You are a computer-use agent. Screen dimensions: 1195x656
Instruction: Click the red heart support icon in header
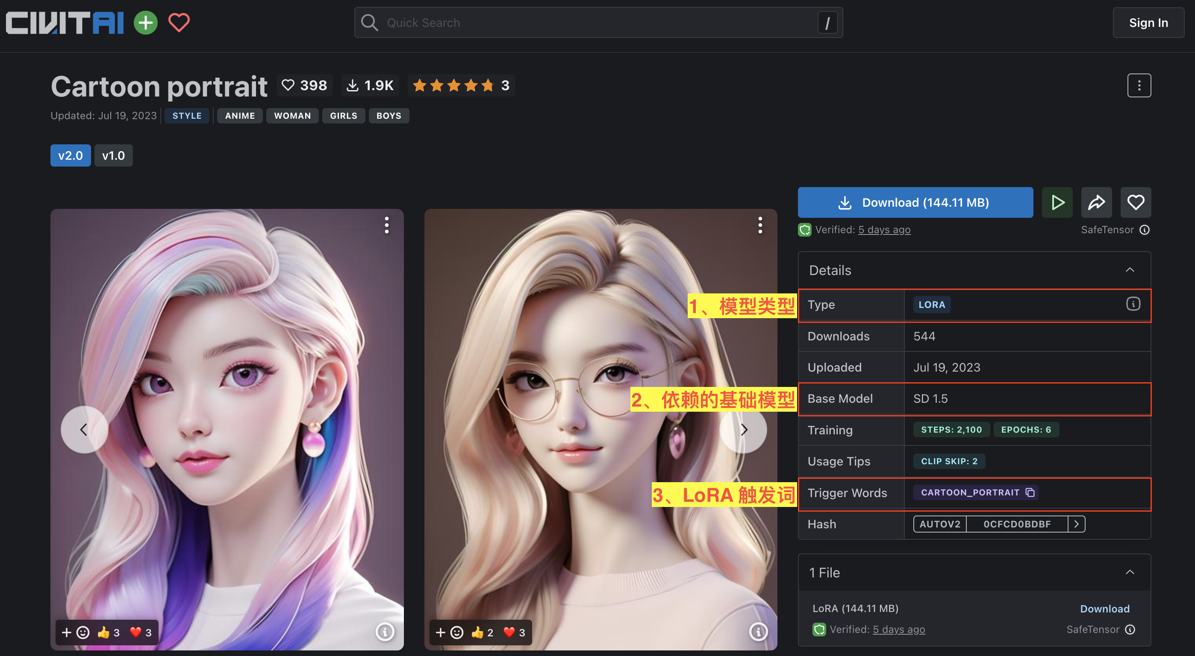(179, 23)
